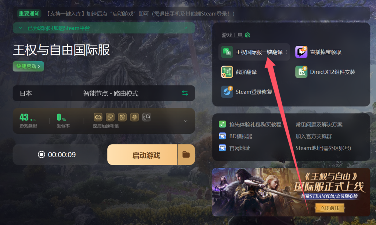Launch the 截屏翻译 screenshot translation tool
The height and width of the screenshot is (225, 376).
pyautogui.click(x=227, y=72)
